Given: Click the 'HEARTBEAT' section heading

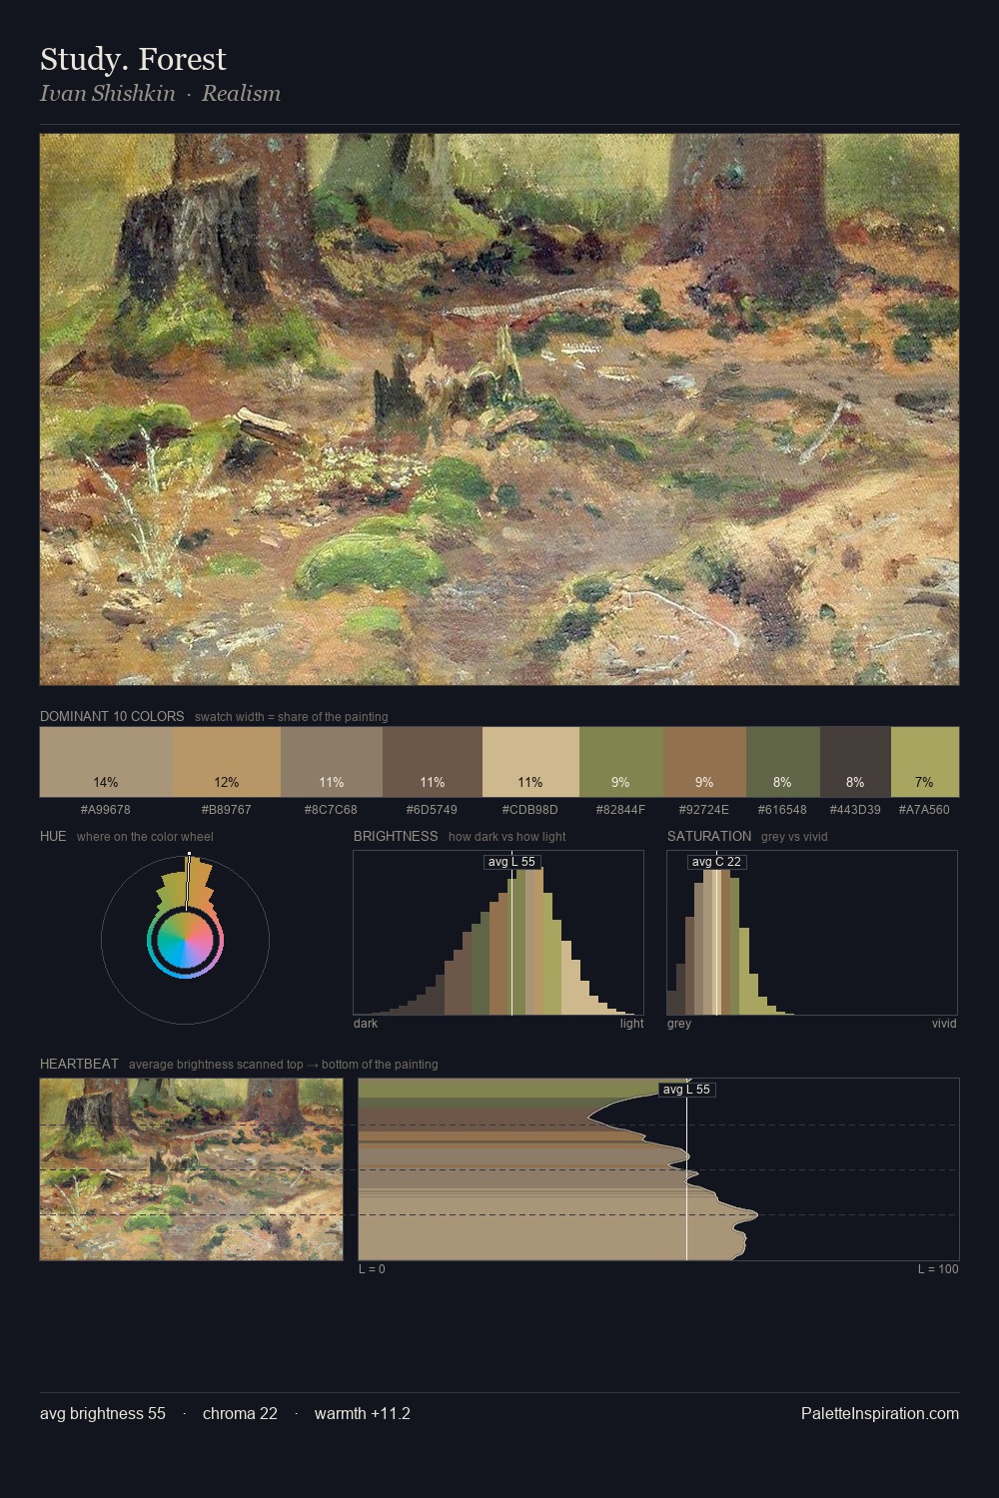Looking at the screenshot, I should tap(79, 1064).
